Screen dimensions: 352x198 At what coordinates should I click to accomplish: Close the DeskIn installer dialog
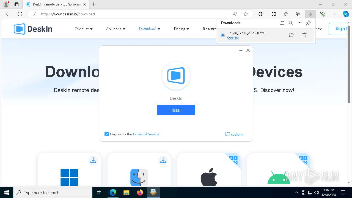point(248,50)
